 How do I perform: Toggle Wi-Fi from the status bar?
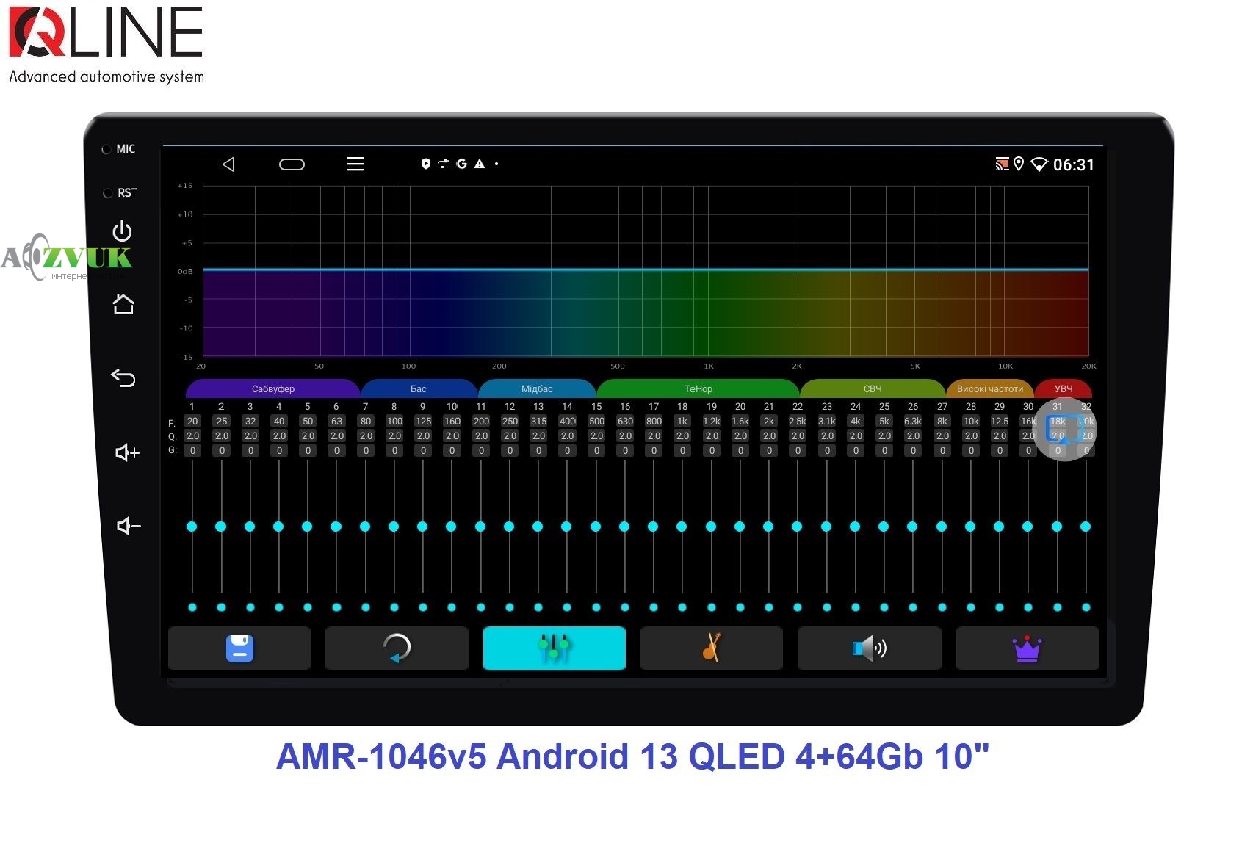point(1040,164)
